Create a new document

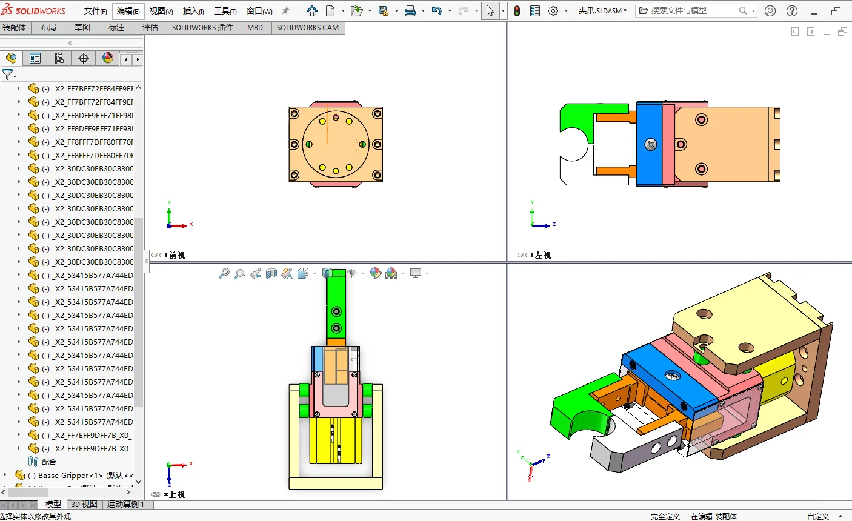tap(330, 11)
